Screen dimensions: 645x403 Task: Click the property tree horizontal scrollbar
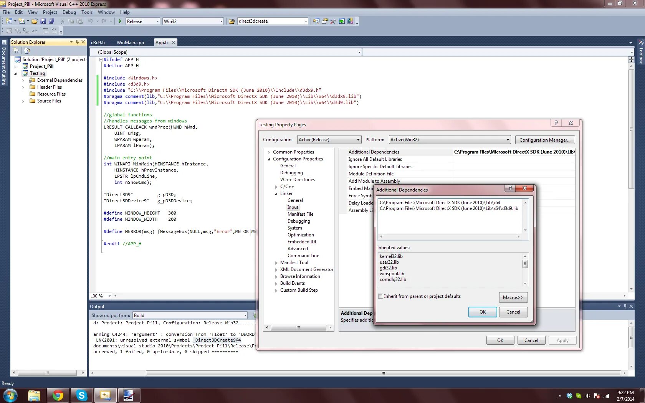298,327
